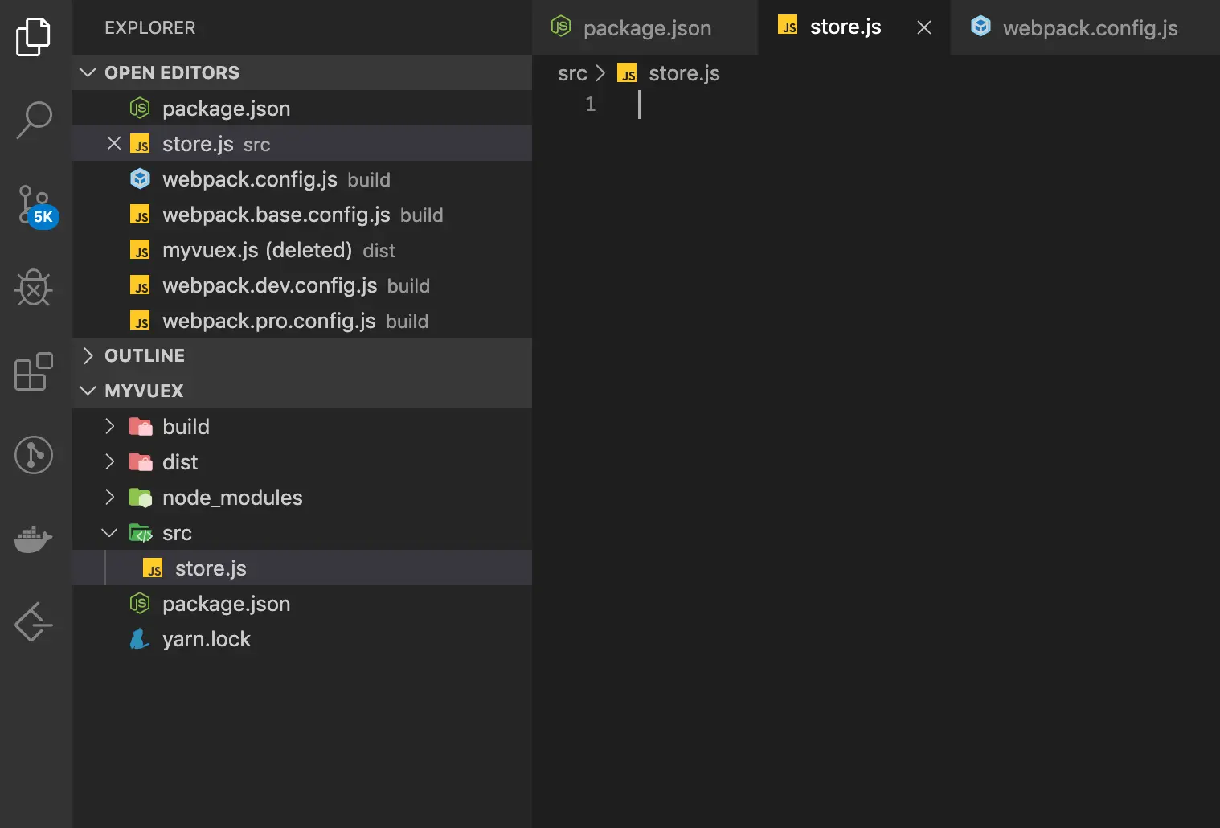The image size is (1220, 828).
Task: Open the Explorer view in activity bar
Action: 34,37
